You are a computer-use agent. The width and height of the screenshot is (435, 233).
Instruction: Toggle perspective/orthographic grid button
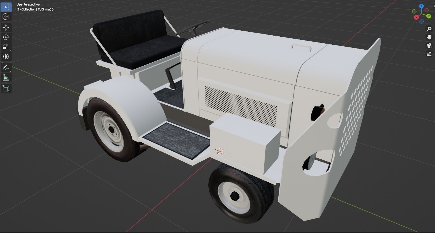coord(429,54)
